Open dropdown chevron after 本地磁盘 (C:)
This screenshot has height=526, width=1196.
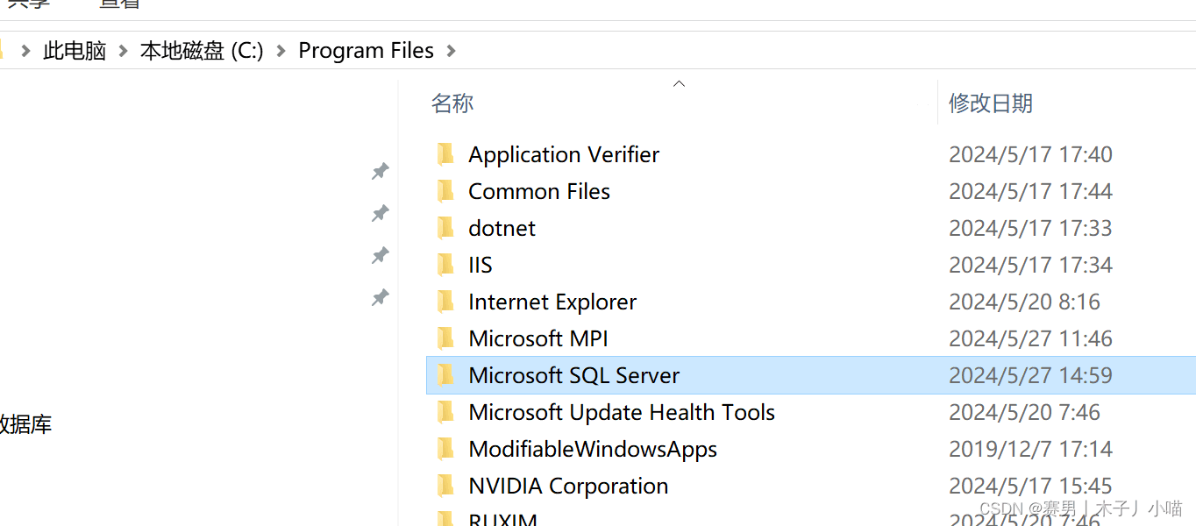(281, 51)
